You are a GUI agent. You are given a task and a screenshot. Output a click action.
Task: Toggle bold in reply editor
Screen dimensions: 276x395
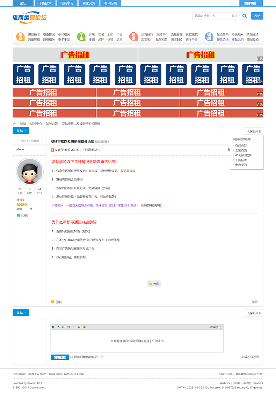pyautogui.click(x=53, y=327)
